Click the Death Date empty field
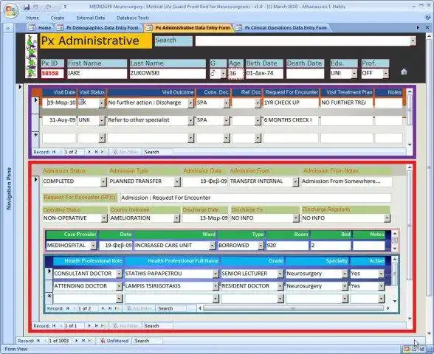Image resolution: width=434 pixels, height=354 pixels. (305, 74)
